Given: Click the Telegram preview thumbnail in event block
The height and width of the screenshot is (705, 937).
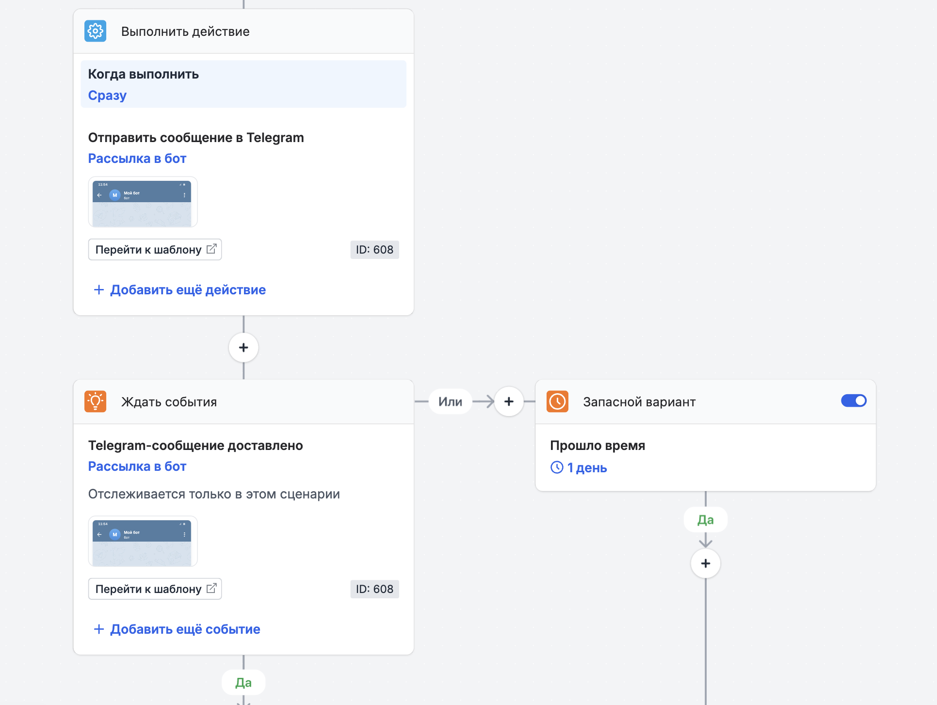Looking at the screenshot, I should click(143, 542).
